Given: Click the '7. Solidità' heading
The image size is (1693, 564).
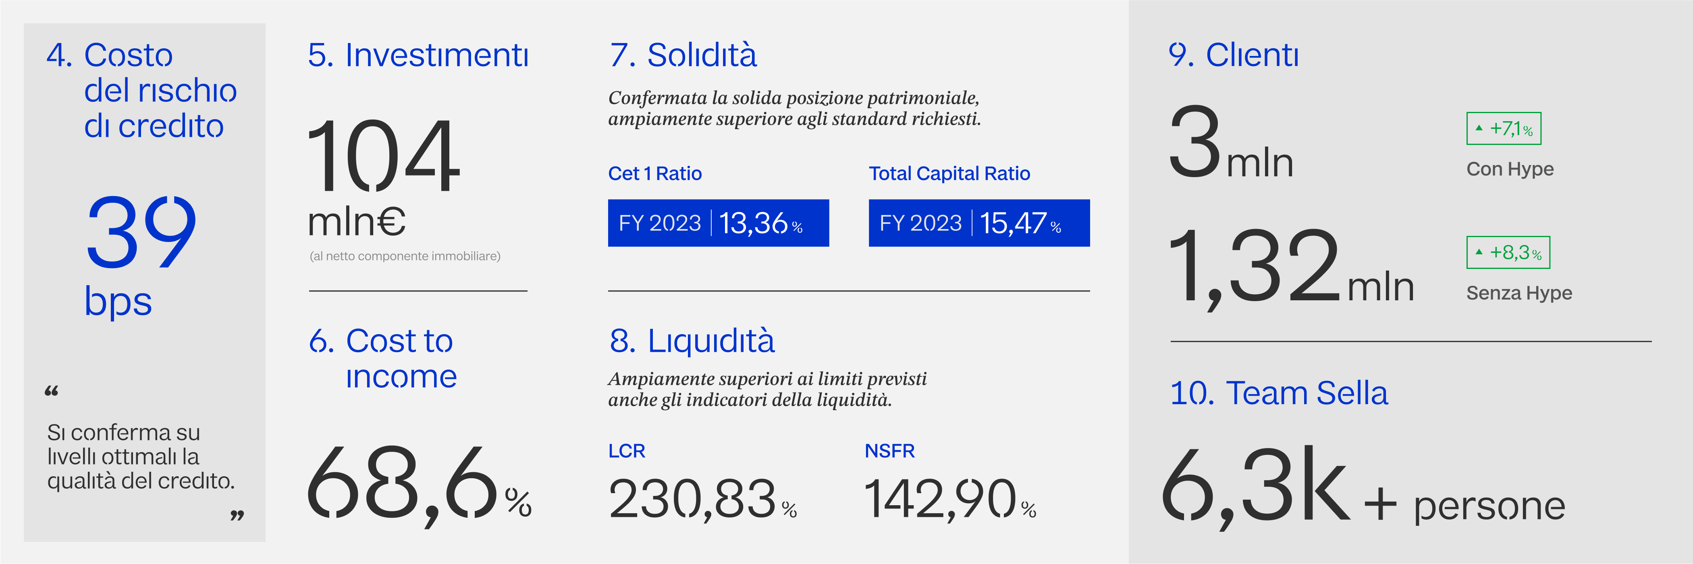Looking at the screenshot, I should click(x=683, y=54).
